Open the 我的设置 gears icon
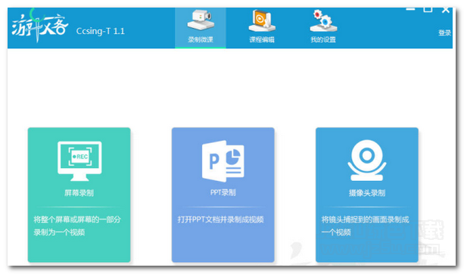This screenshot has width=464, height=274. (x=323, y=20)
